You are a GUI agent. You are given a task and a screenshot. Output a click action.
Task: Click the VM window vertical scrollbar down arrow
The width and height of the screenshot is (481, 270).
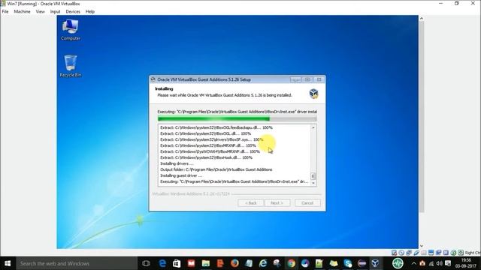[x=421, y=246]
